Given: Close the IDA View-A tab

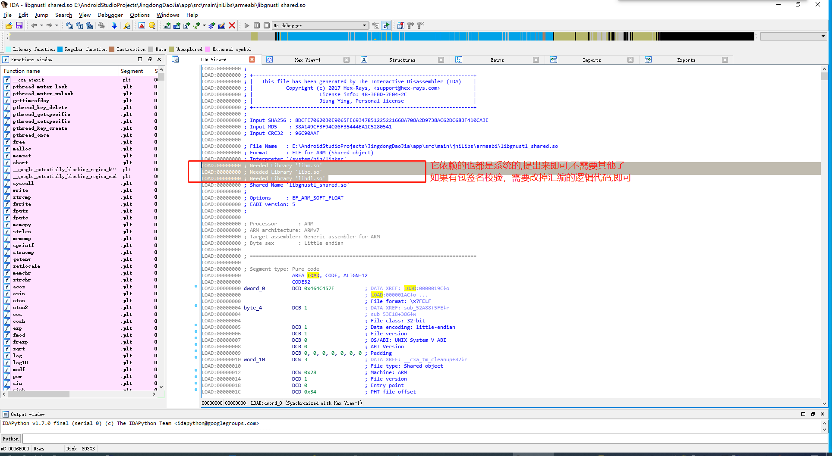Looking at the screenshot, I should [252, 59].
